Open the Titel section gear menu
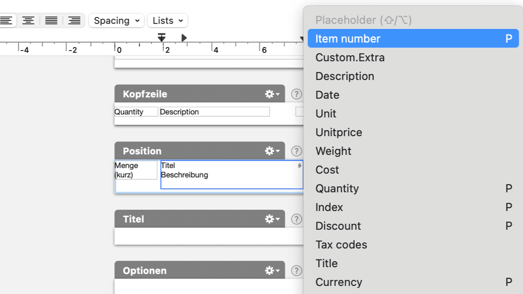This screenshot has height=294, width=523. coord(272,219)
